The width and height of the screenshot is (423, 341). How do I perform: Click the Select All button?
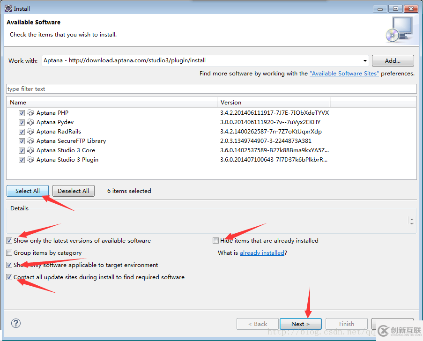click(28, 191)
